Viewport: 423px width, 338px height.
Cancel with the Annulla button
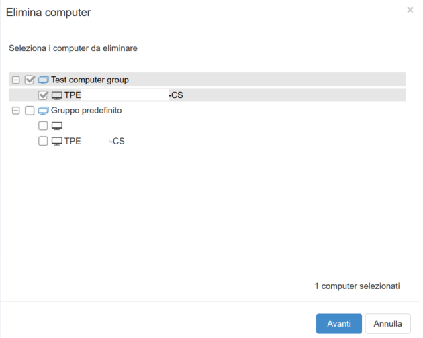click(x=387, y=323)
